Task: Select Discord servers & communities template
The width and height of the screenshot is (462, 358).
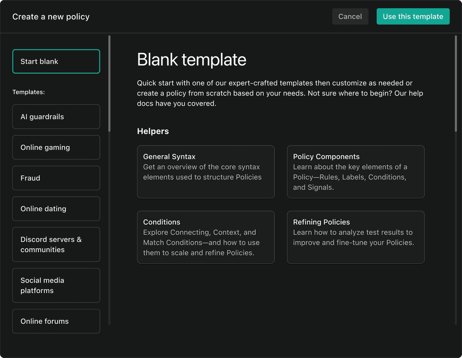Action: pos(56,245)
